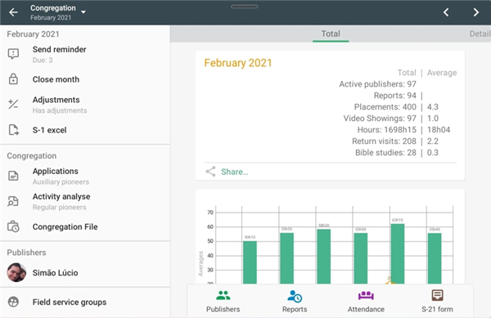Open Activity analyse for Regular pioneers
This screenshot has height=318, width=491.
tap(85, 201)
